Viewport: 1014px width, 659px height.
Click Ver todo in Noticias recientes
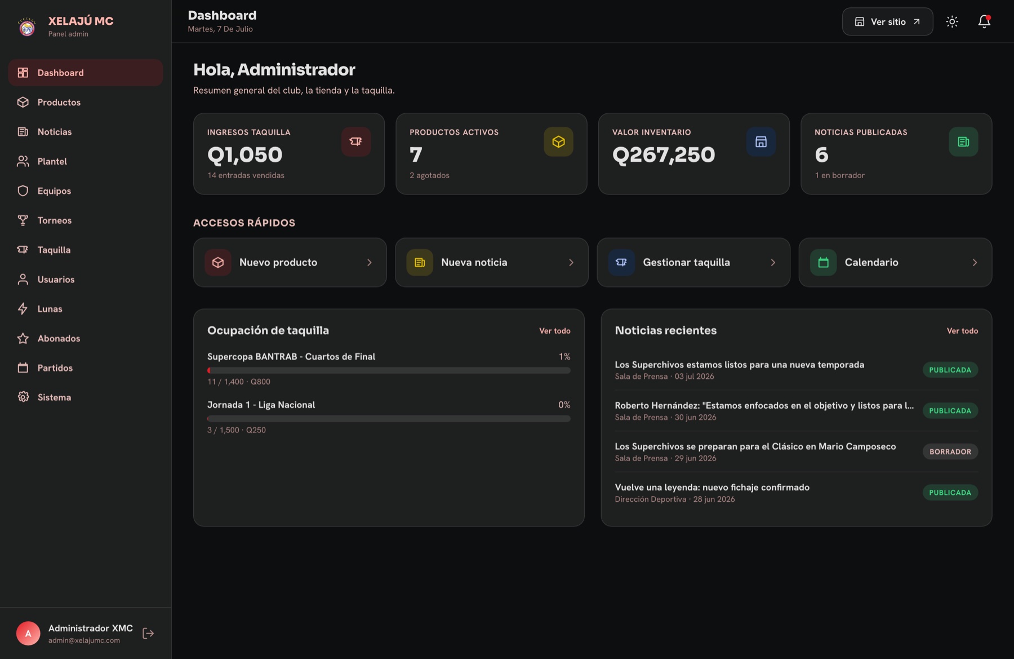[x=962, y=331]
